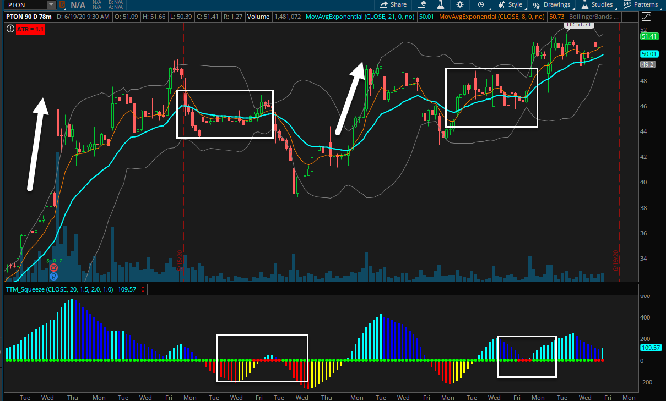The width and height of the screenshot is (666, 401).
Task: Click the gray 49.2 price axis bubble
Action: 647,64
